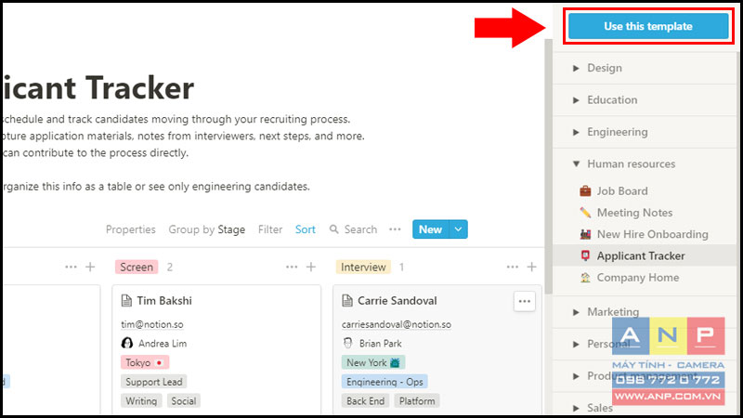Click the Engineering - Ops tag

385,382
